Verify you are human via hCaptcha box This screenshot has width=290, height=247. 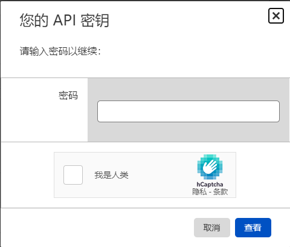[73, 175]
